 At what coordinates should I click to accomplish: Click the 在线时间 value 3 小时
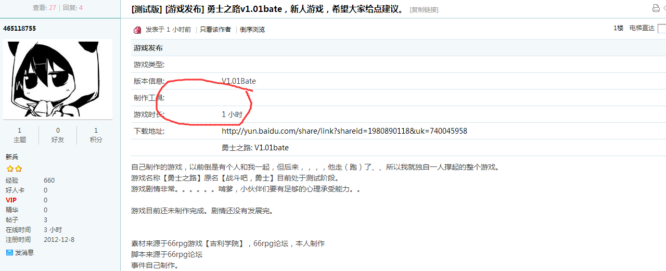point(53,230)
